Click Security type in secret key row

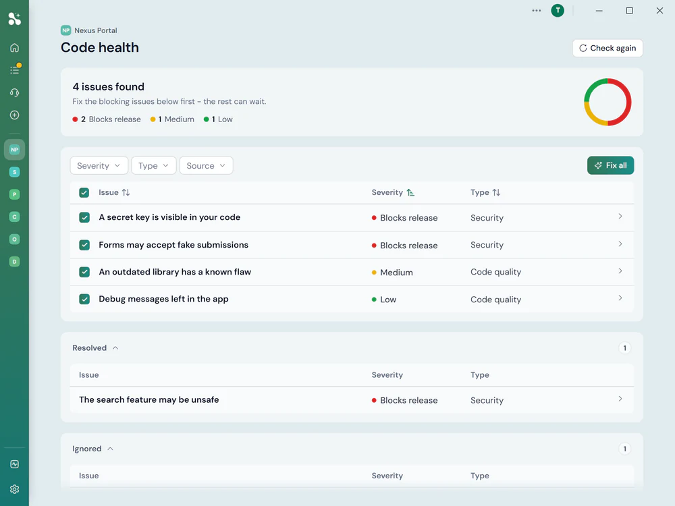[x=487, y=218]
